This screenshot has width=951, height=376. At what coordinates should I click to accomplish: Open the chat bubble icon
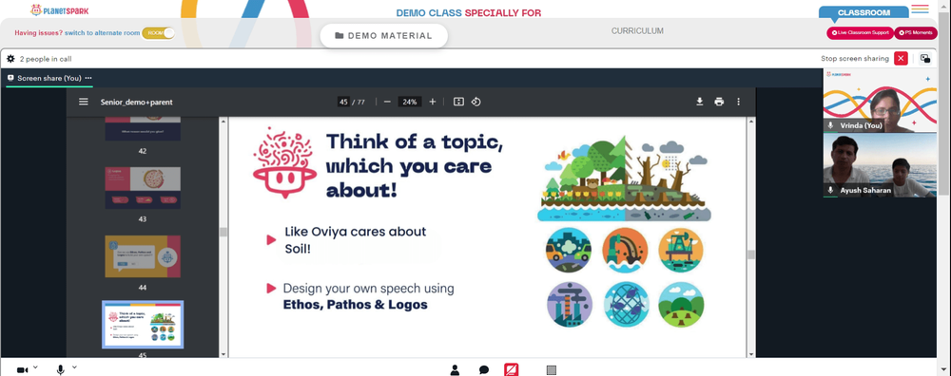click(484, 370)
